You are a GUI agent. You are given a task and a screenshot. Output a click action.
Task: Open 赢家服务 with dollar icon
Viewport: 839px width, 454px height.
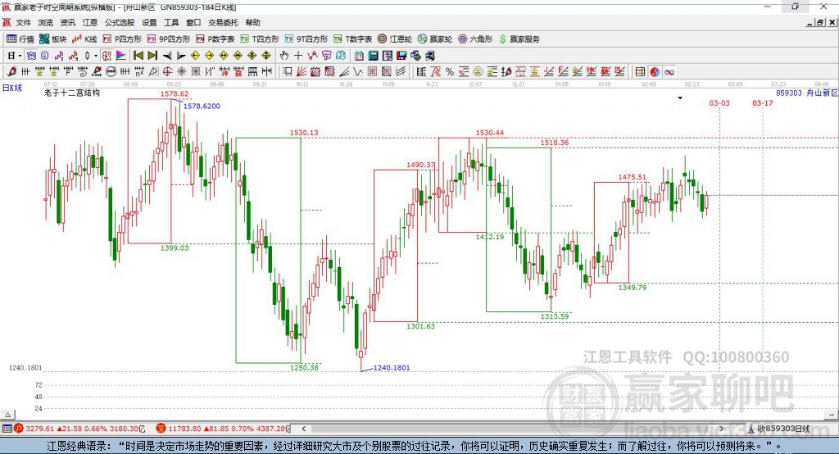coord(519,39)
